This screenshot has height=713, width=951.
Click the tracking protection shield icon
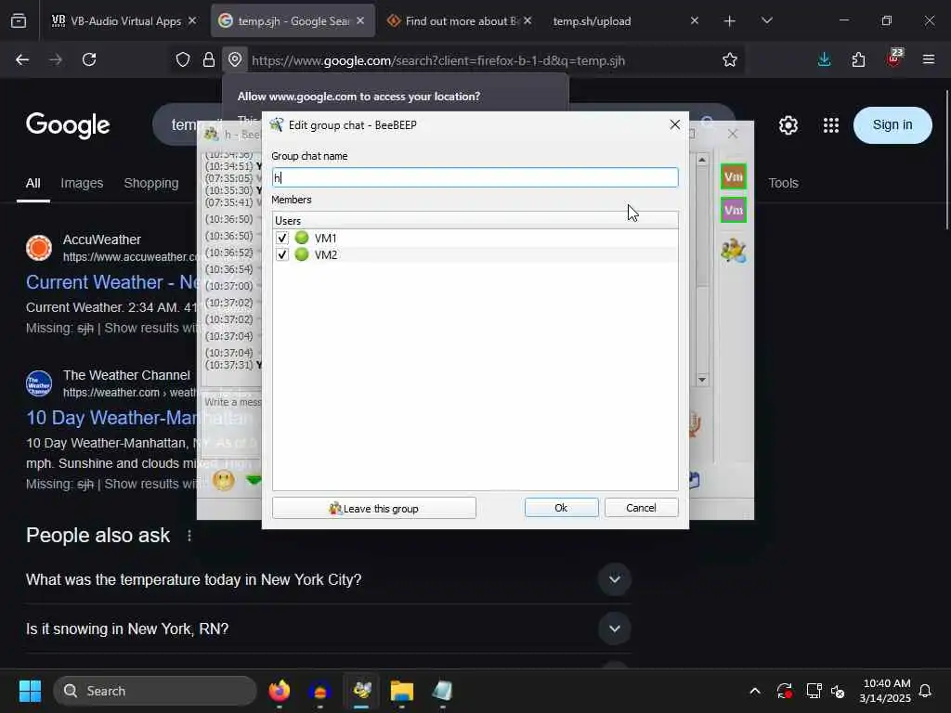pyautogui.click(x=183, y=59)
